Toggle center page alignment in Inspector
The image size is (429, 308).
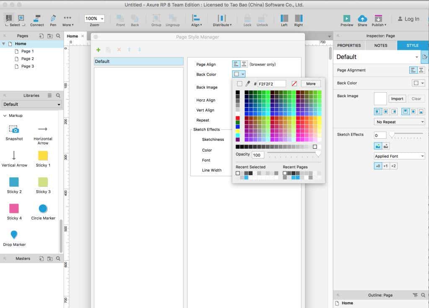point(421,70)
